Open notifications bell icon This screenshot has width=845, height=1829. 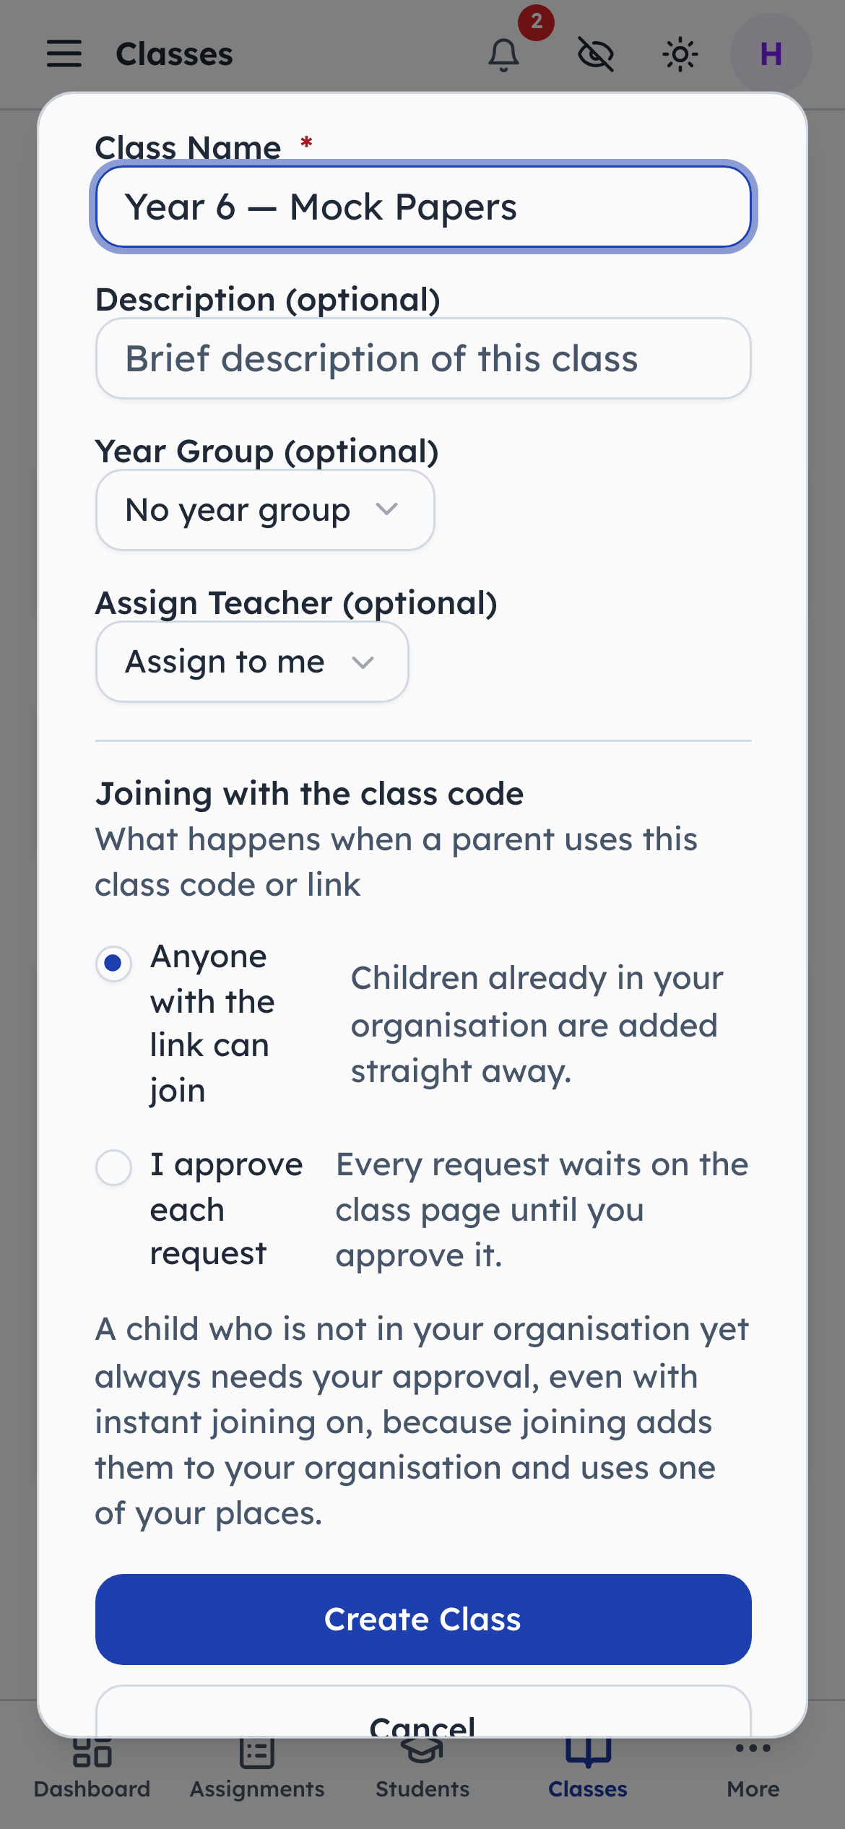point(504,55)
